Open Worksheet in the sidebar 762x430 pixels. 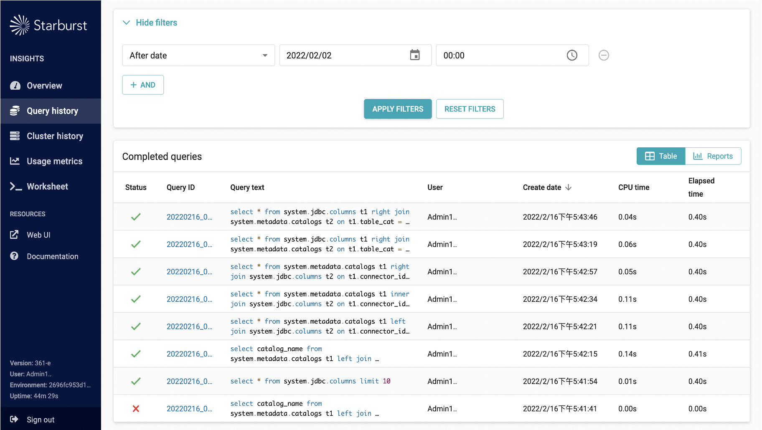click(51, 187)
